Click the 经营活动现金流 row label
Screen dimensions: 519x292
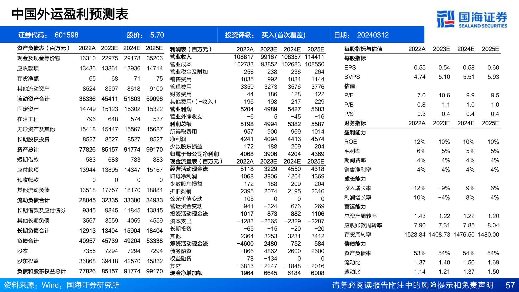[x=189, y=169]
